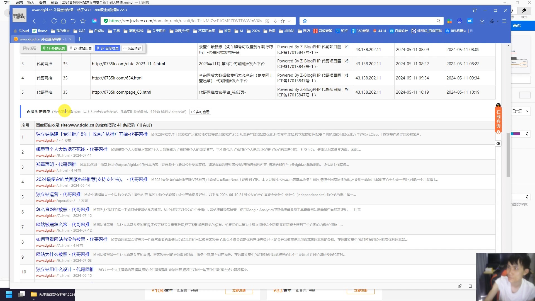The width and height of the screenshot is (535, 301).
Task: Open the Windows Start button
Action: click(x=9, y=294)
